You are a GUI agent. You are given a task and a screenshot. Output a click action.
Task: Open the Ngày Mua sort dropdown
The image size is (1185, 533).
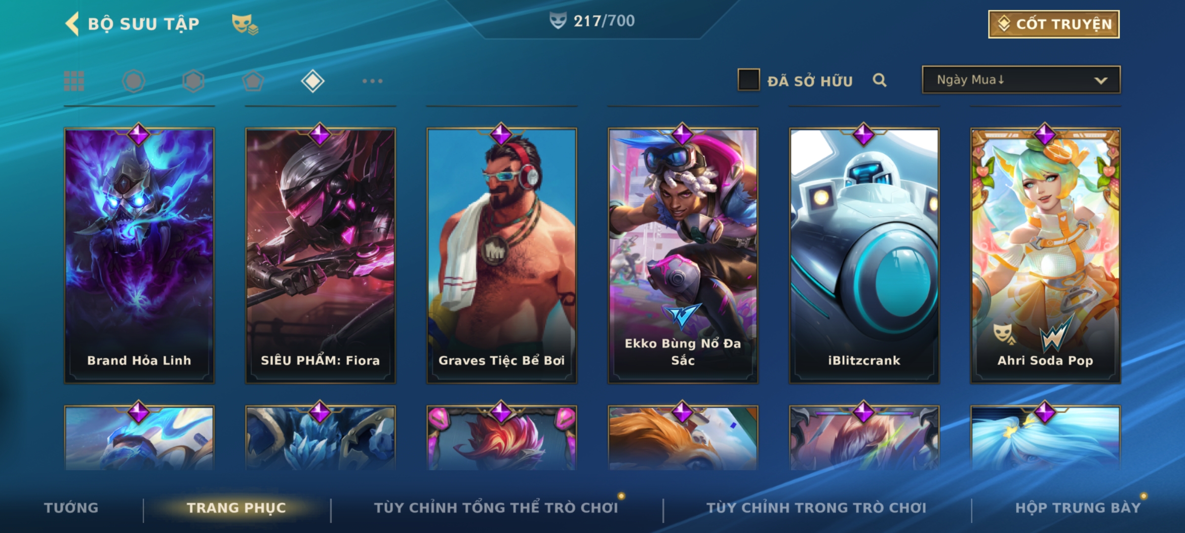click(x=1021, y=79)
